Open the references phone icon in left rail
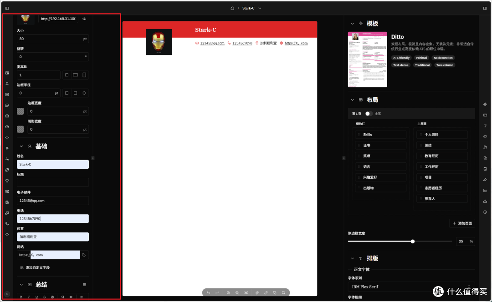The image size is (492, 302). tap(7, 224)
